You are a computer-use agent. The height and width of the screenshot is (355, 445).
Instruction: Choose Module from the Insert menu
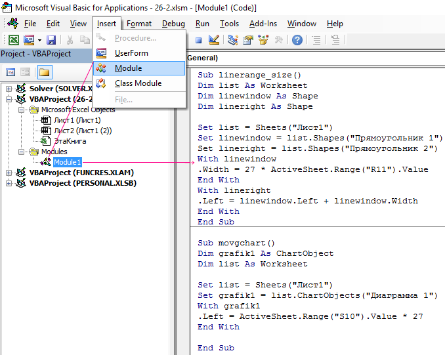(x=139, y=68)
